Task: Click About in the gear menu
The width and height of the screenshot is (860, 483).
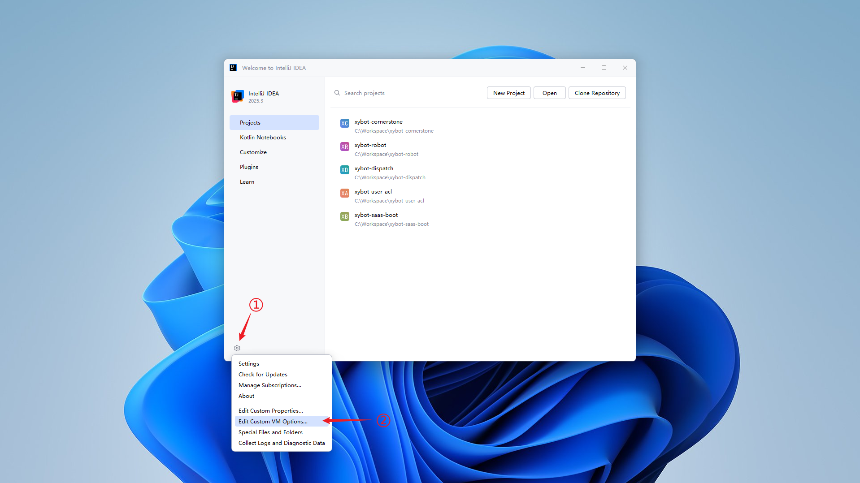Action: 282,396
